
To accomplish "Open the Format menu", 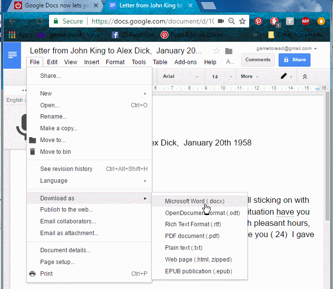I will pyautogui.click(x=115, y=62).
